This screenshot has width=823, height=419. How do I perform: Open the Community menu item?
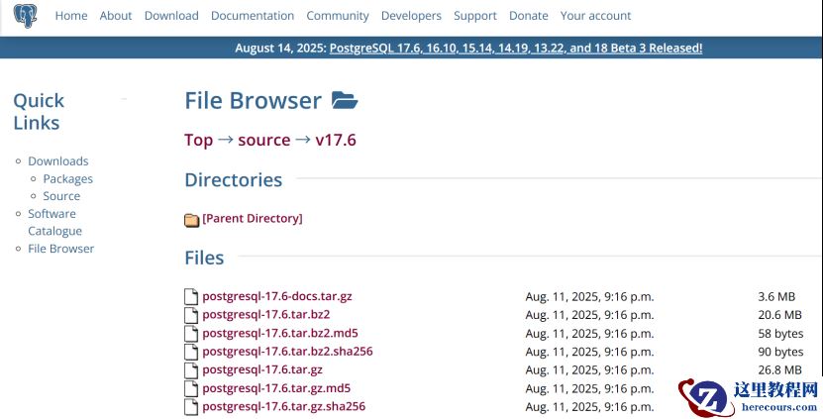[338, 16]
